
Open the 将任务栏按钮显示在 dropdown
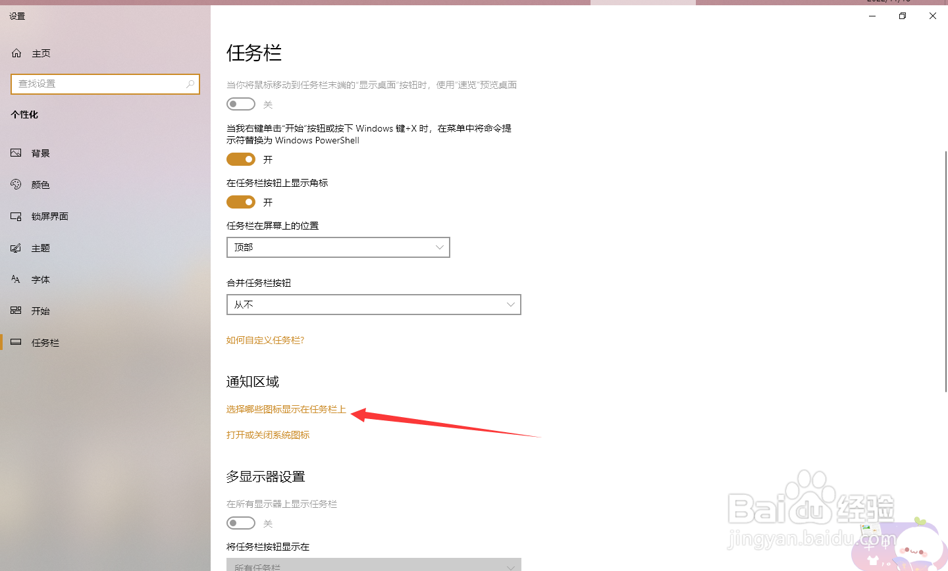tap(373, 566)
